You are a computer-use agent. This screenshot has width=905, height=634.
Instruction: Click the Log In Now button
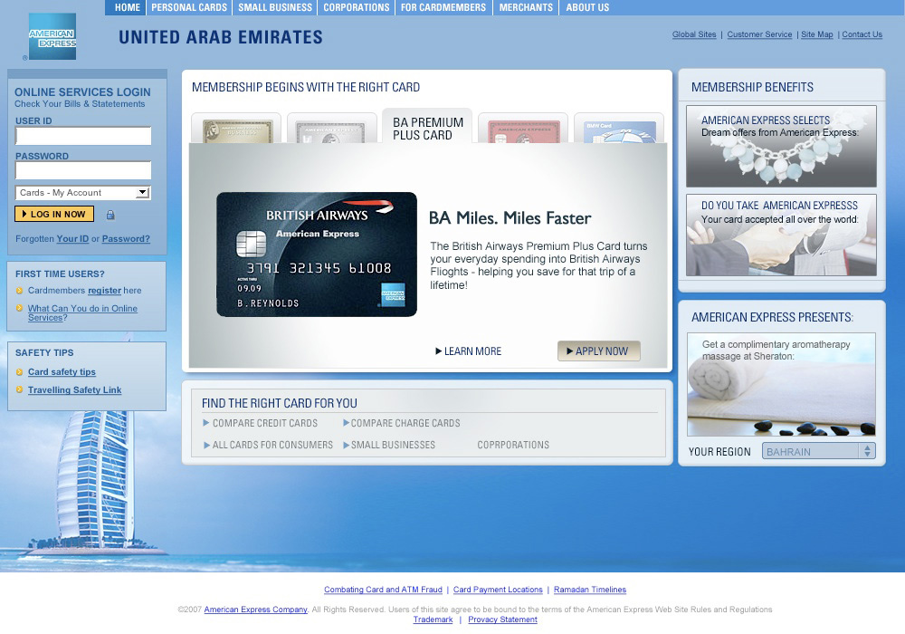coord(54,215)
